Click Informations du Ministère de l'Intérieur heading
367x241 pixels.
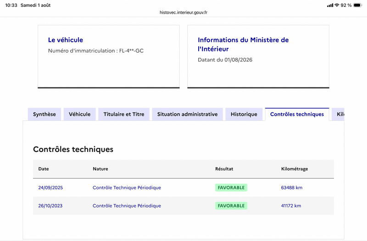pos(243,44)
